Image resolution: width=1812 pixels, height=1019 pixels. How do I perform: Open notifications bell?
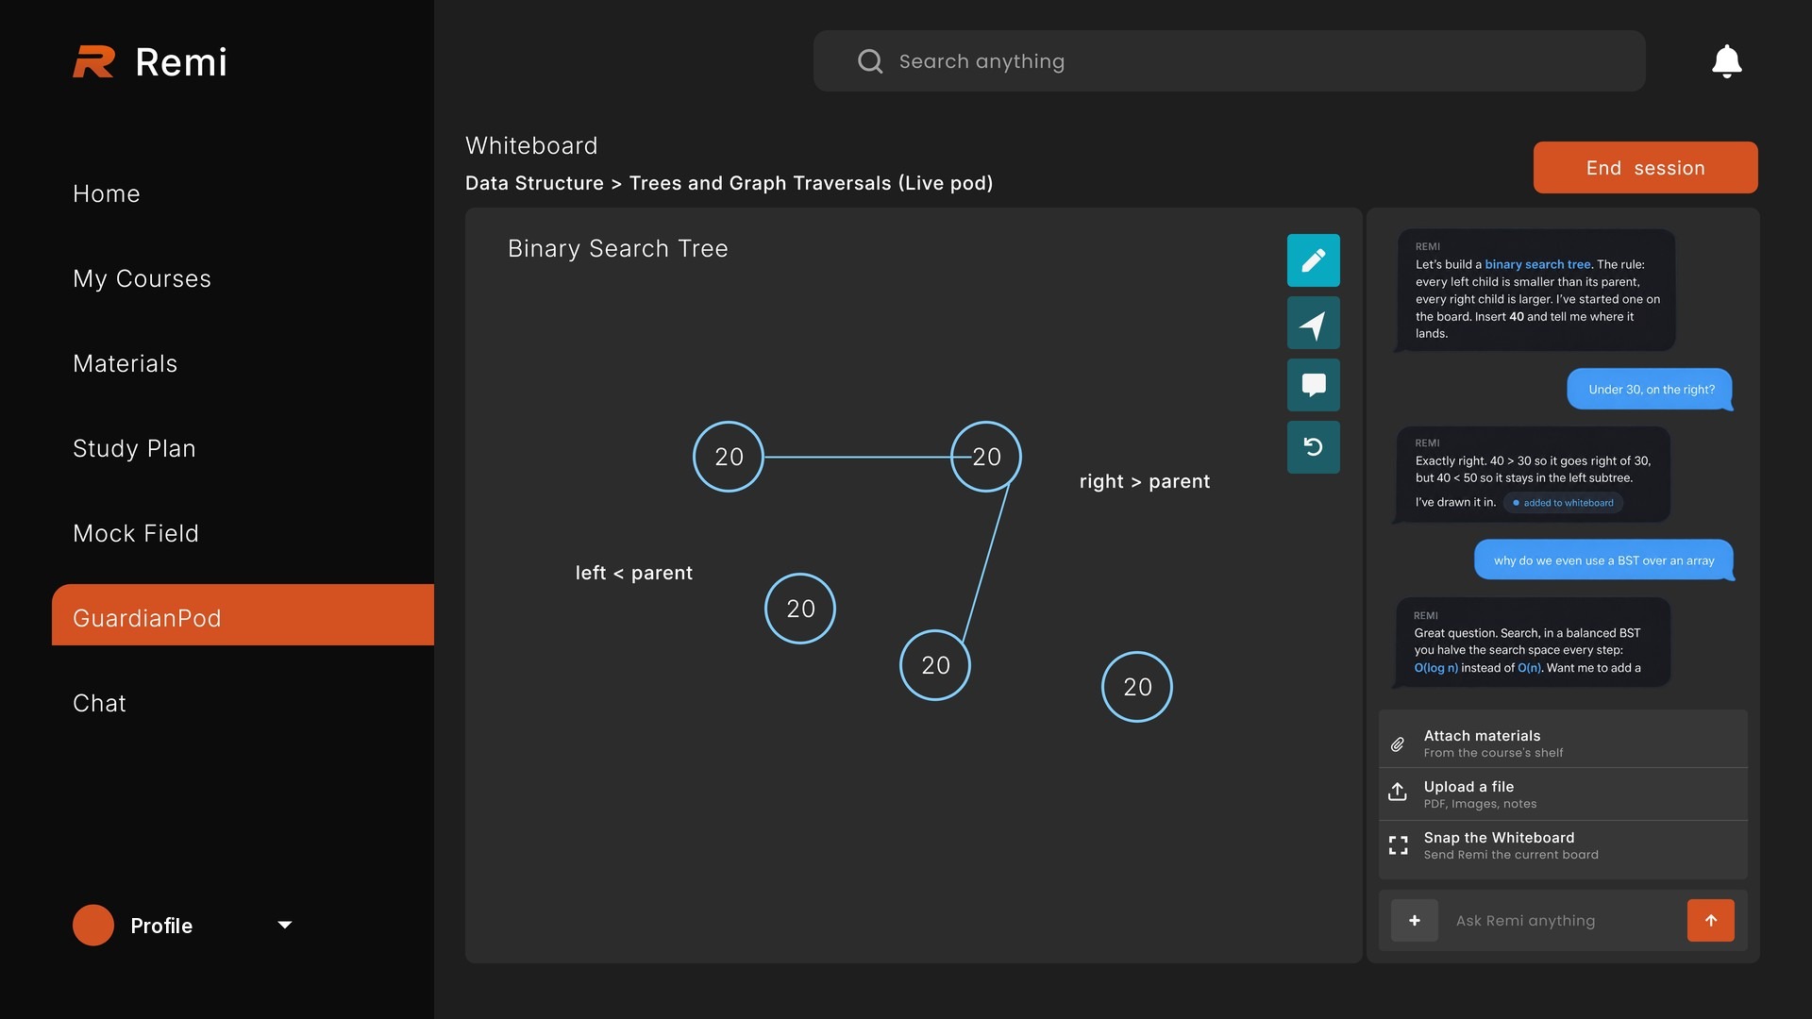(1726, 61)
